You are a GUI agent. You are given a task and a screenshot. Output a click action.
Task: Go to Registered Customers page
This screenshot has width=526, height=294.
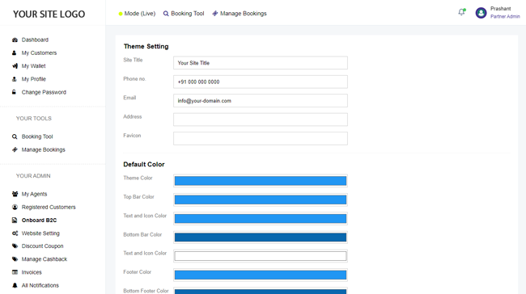tap(49, 208)
